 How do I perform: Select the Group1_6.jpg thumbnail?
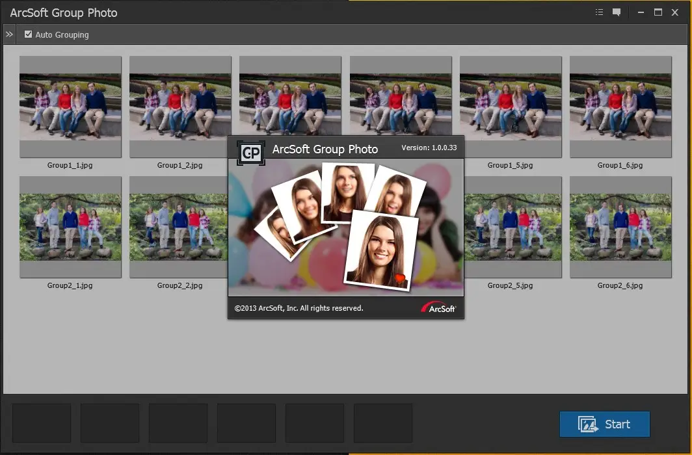[620, 107]
